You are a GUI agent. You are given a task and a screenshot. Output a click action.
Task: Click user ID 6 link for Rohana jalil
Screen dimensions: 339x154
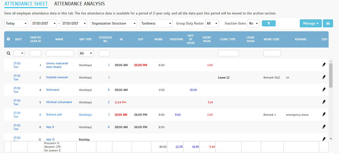coord(40,115)
